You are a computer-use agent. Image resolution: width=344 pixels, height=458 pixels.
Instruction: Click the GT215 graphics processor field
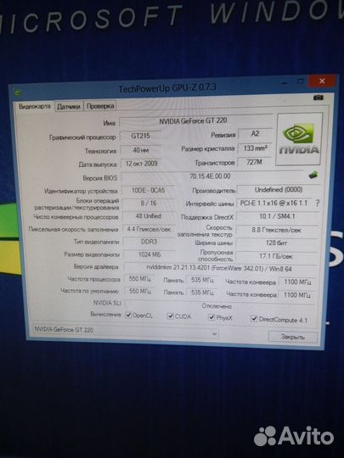click(x=141, y=136)
